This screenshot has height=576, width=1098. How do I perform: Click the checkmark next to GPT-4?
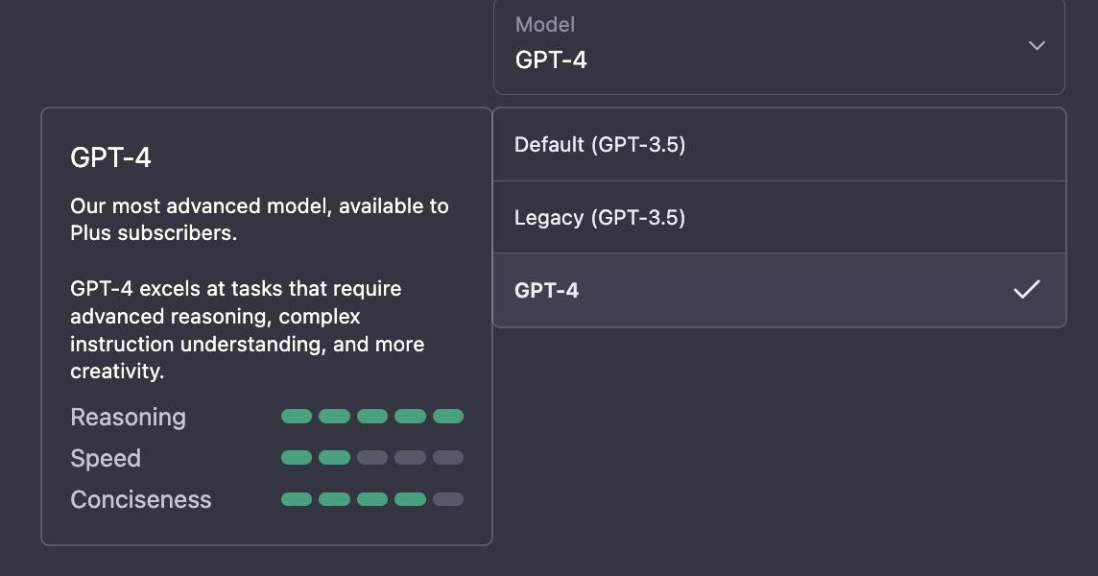1027,289
